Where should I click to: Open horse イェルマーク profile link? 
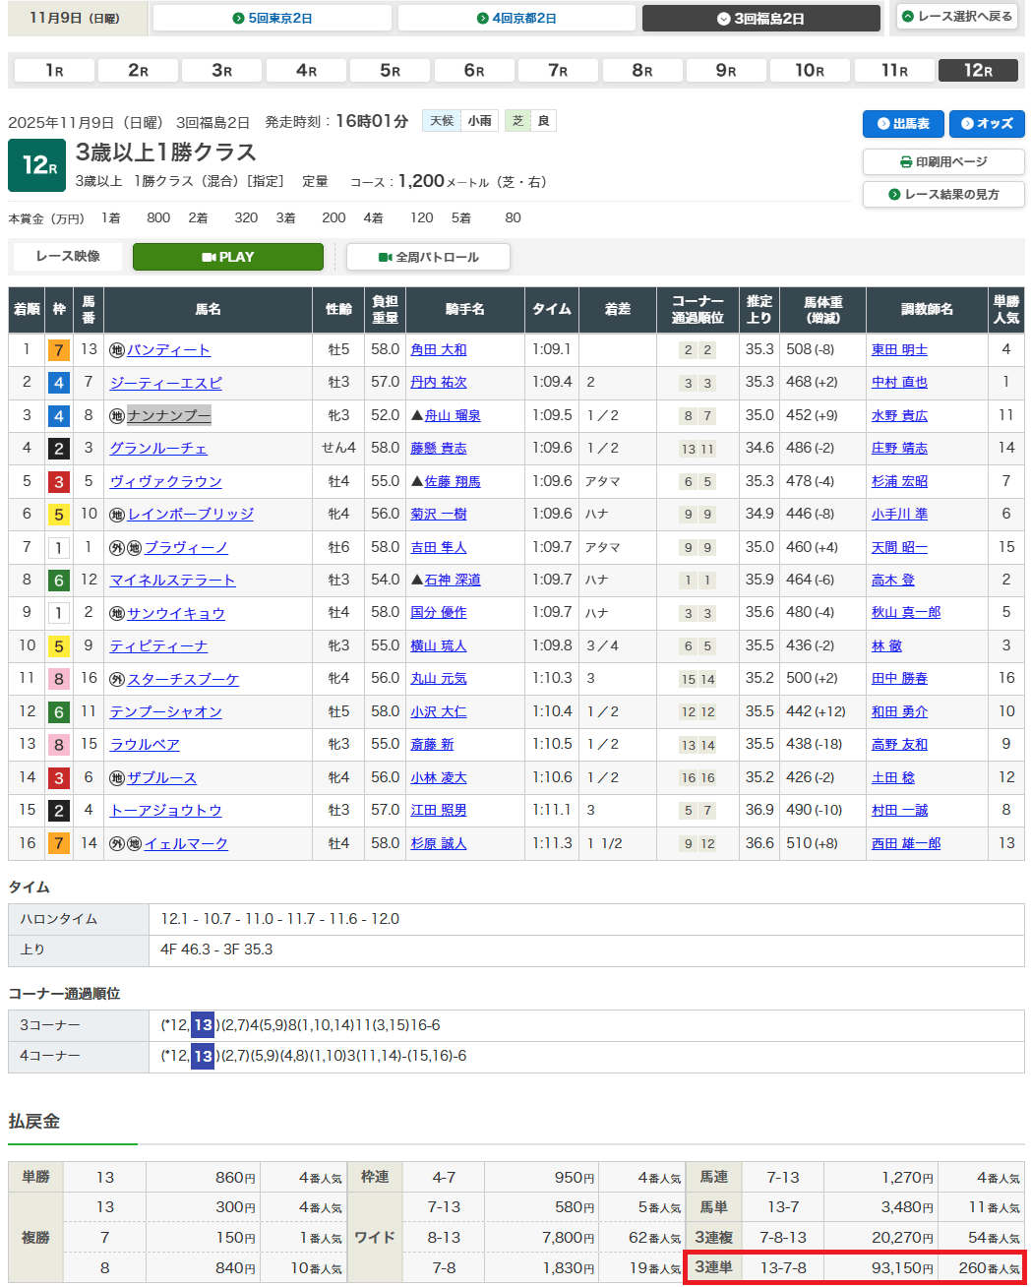point(186,843)
